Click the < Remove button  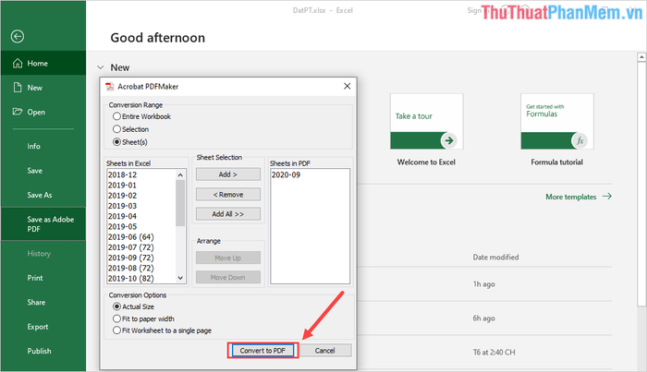(228, 195)
